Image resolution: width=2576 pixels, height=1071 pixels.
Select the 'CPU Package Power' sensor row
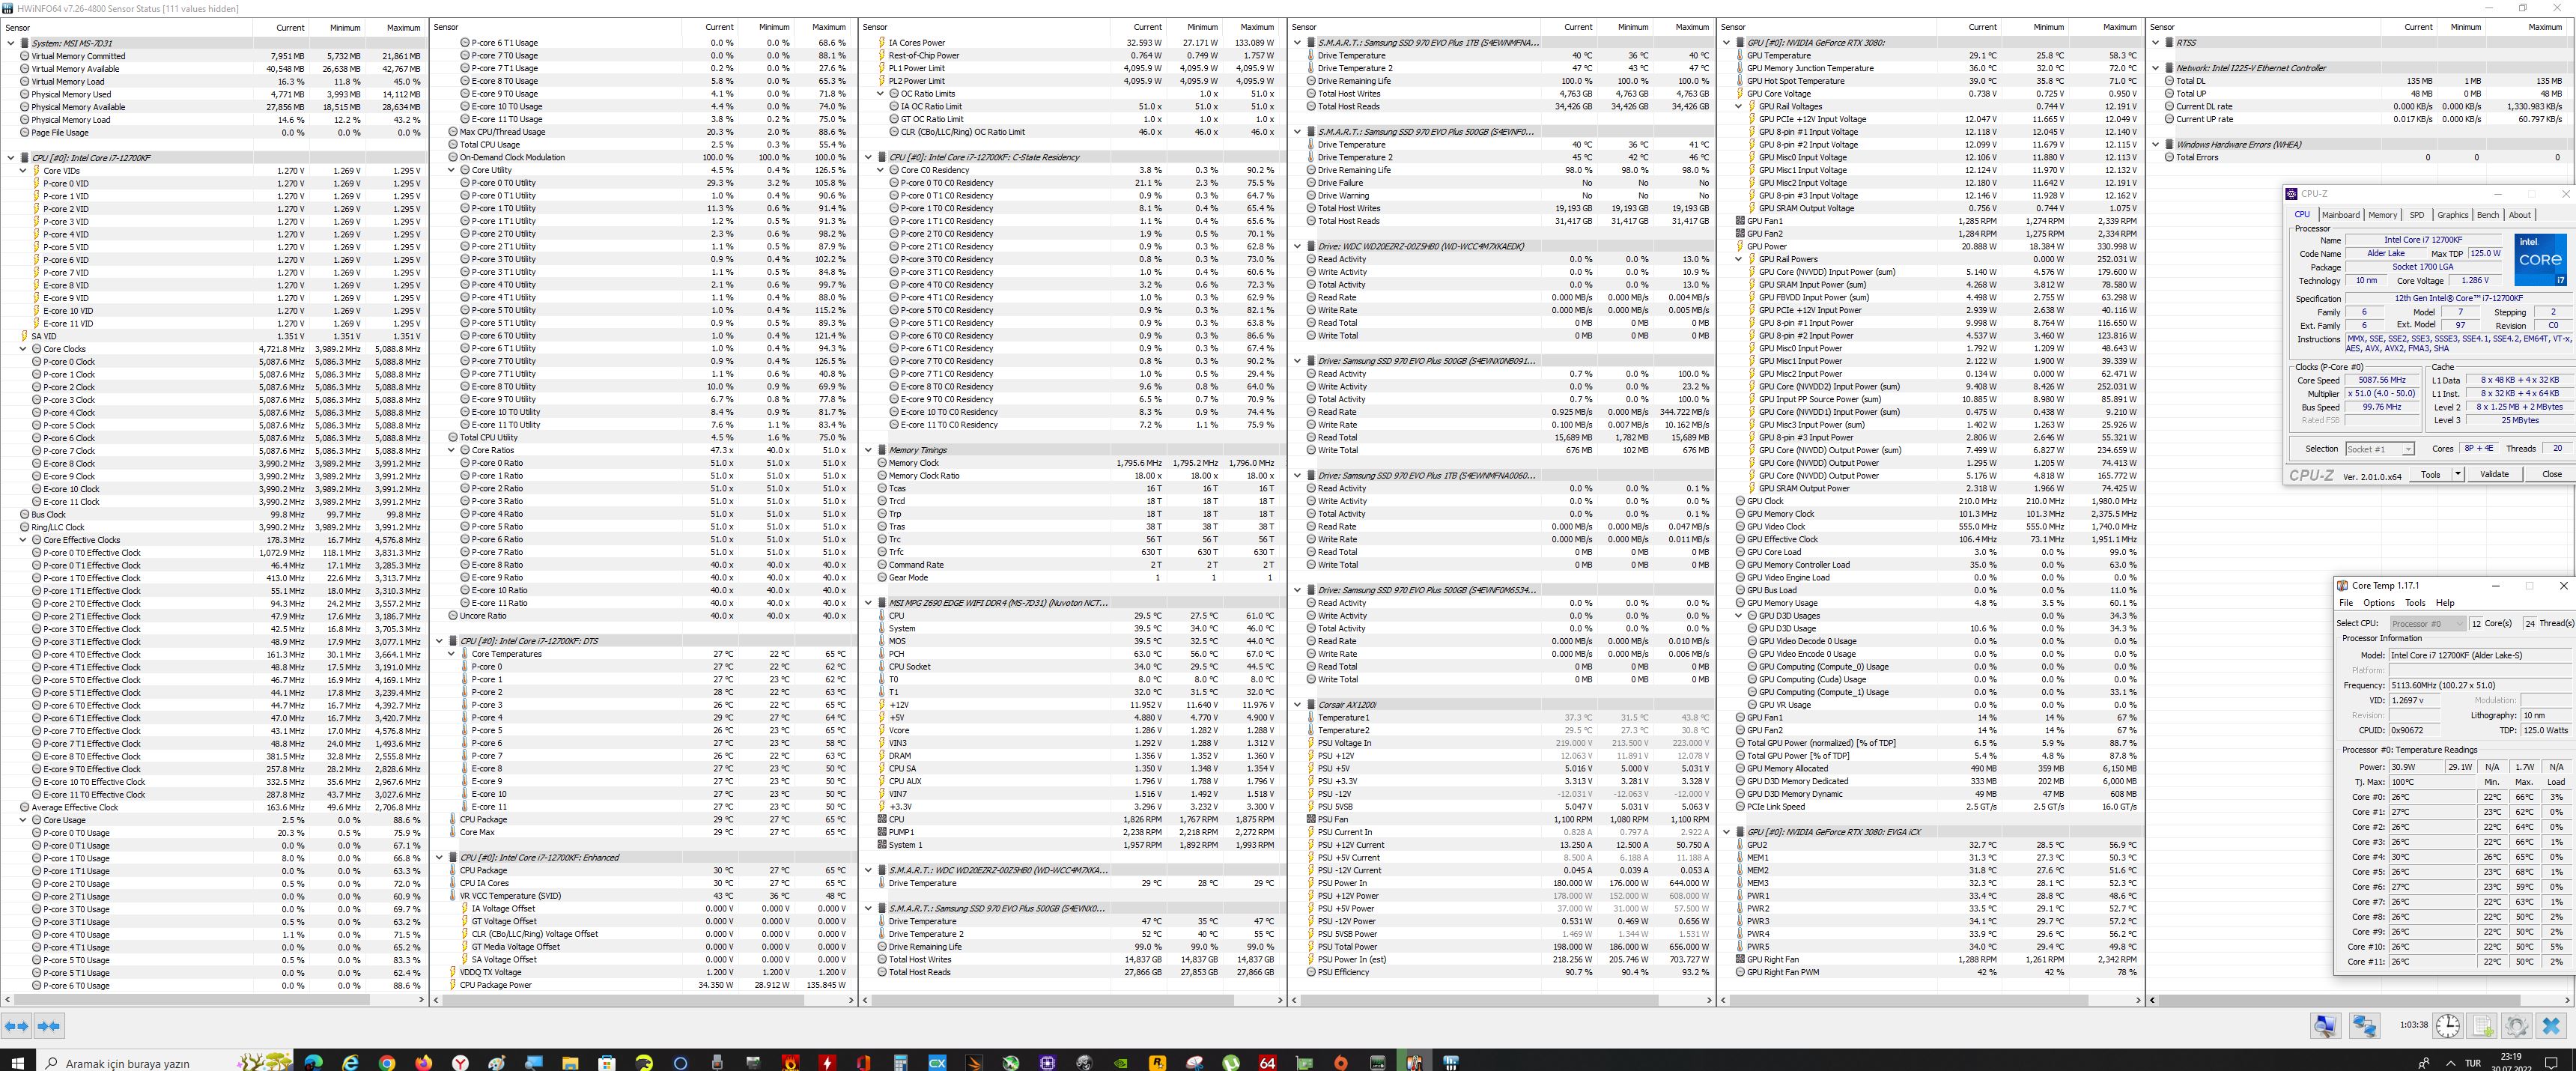[643, 985]
